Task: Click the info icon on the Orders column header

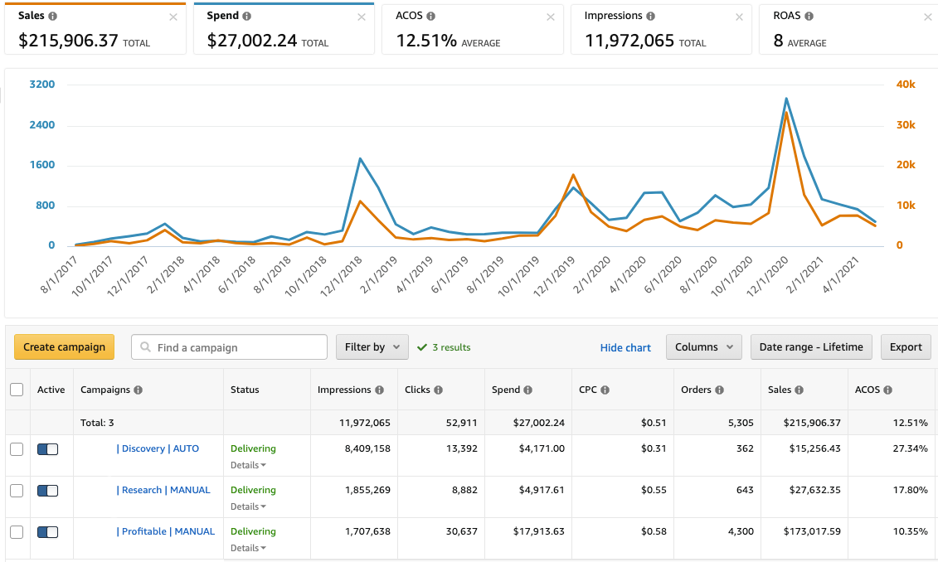Action: pyautogui.click(x=720, y=390)
